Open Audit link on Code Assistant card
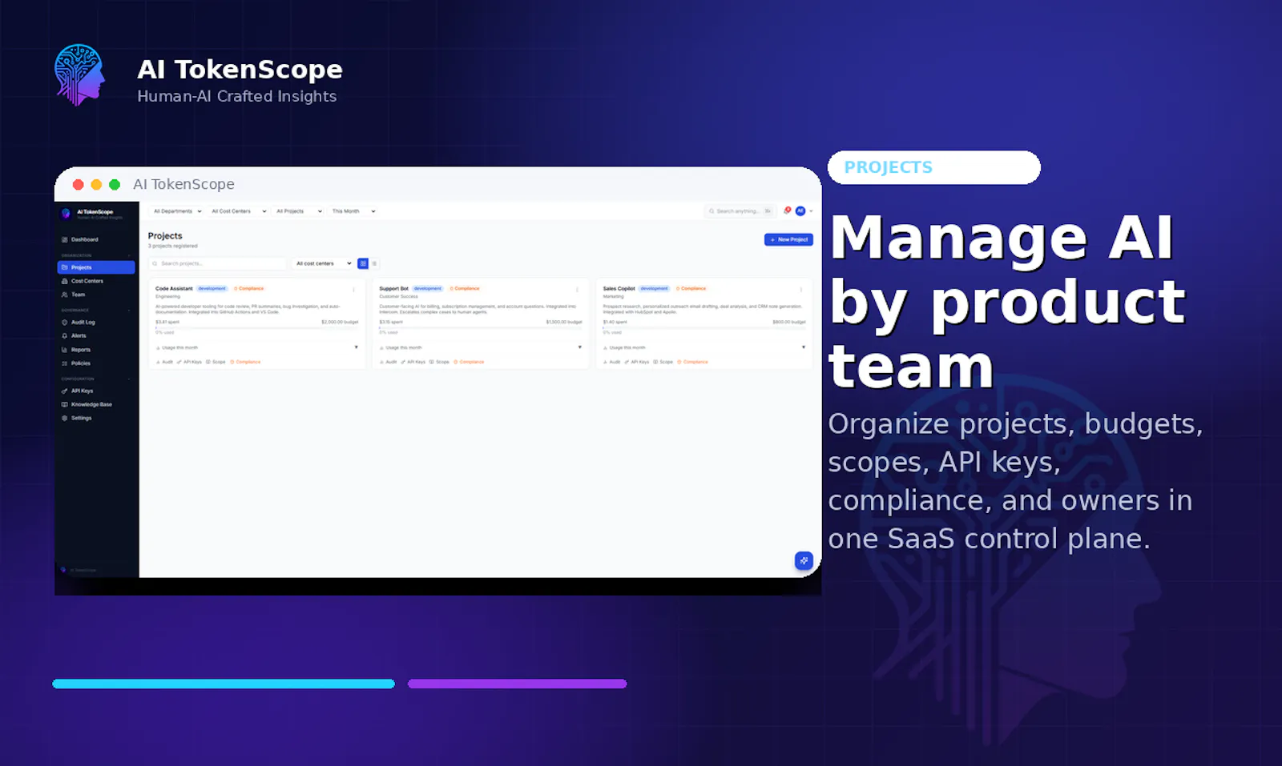The image size is (1282, 766). click(164, 362)
